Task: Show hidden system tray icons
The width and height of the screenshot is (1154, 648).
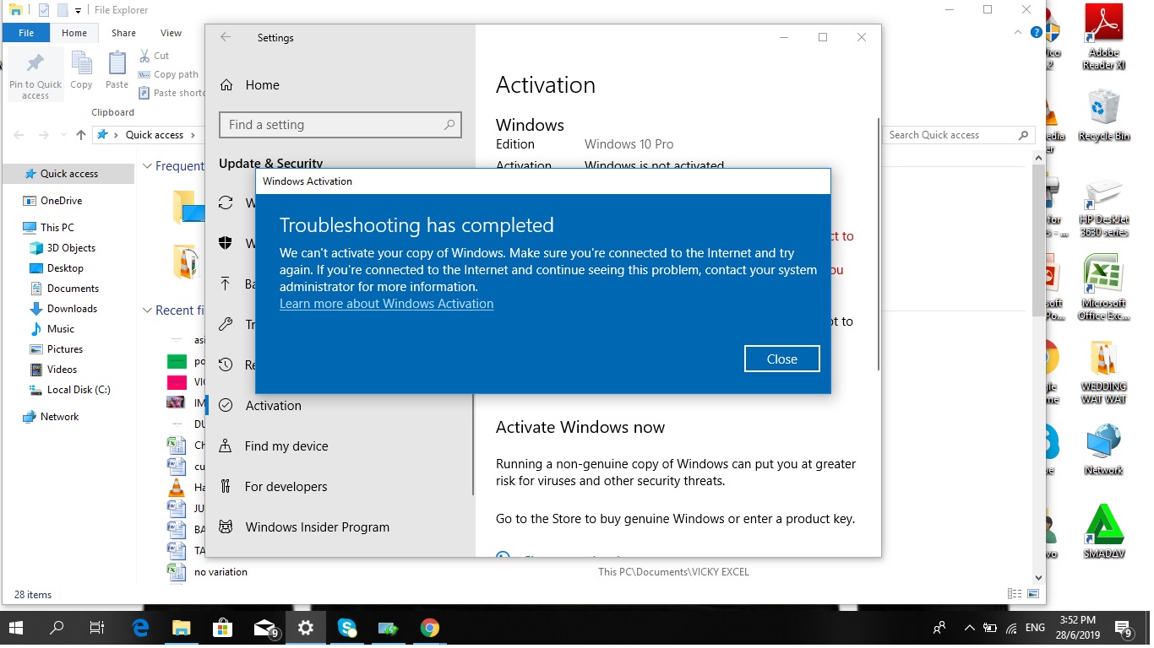Action: 969,628
